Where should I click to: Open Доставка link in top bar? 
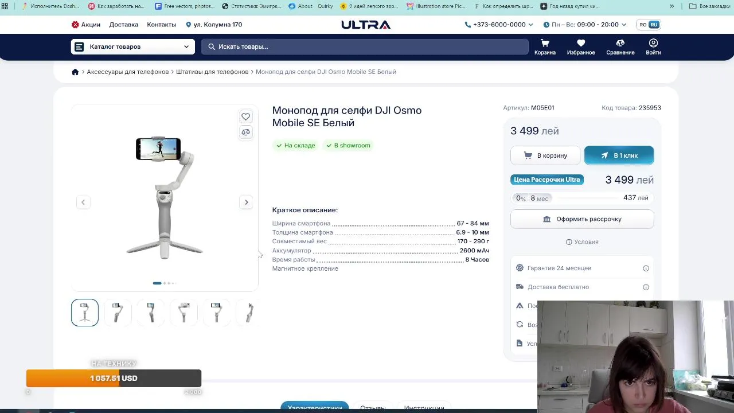tap(124, 25)
